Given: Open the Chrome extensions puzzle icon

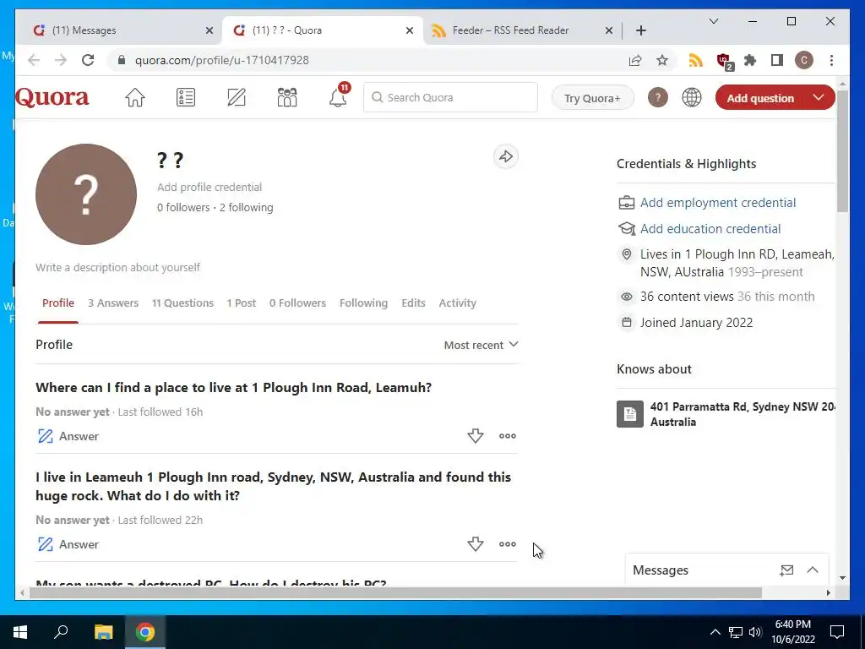Looking at the screenshot, I should tap(750, 60).
